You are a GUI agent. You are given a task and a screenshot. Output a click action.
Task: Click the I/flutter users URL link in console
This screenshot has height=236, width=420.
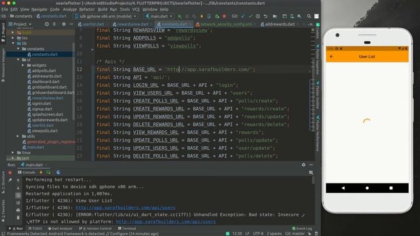click(x=125, y=208)
